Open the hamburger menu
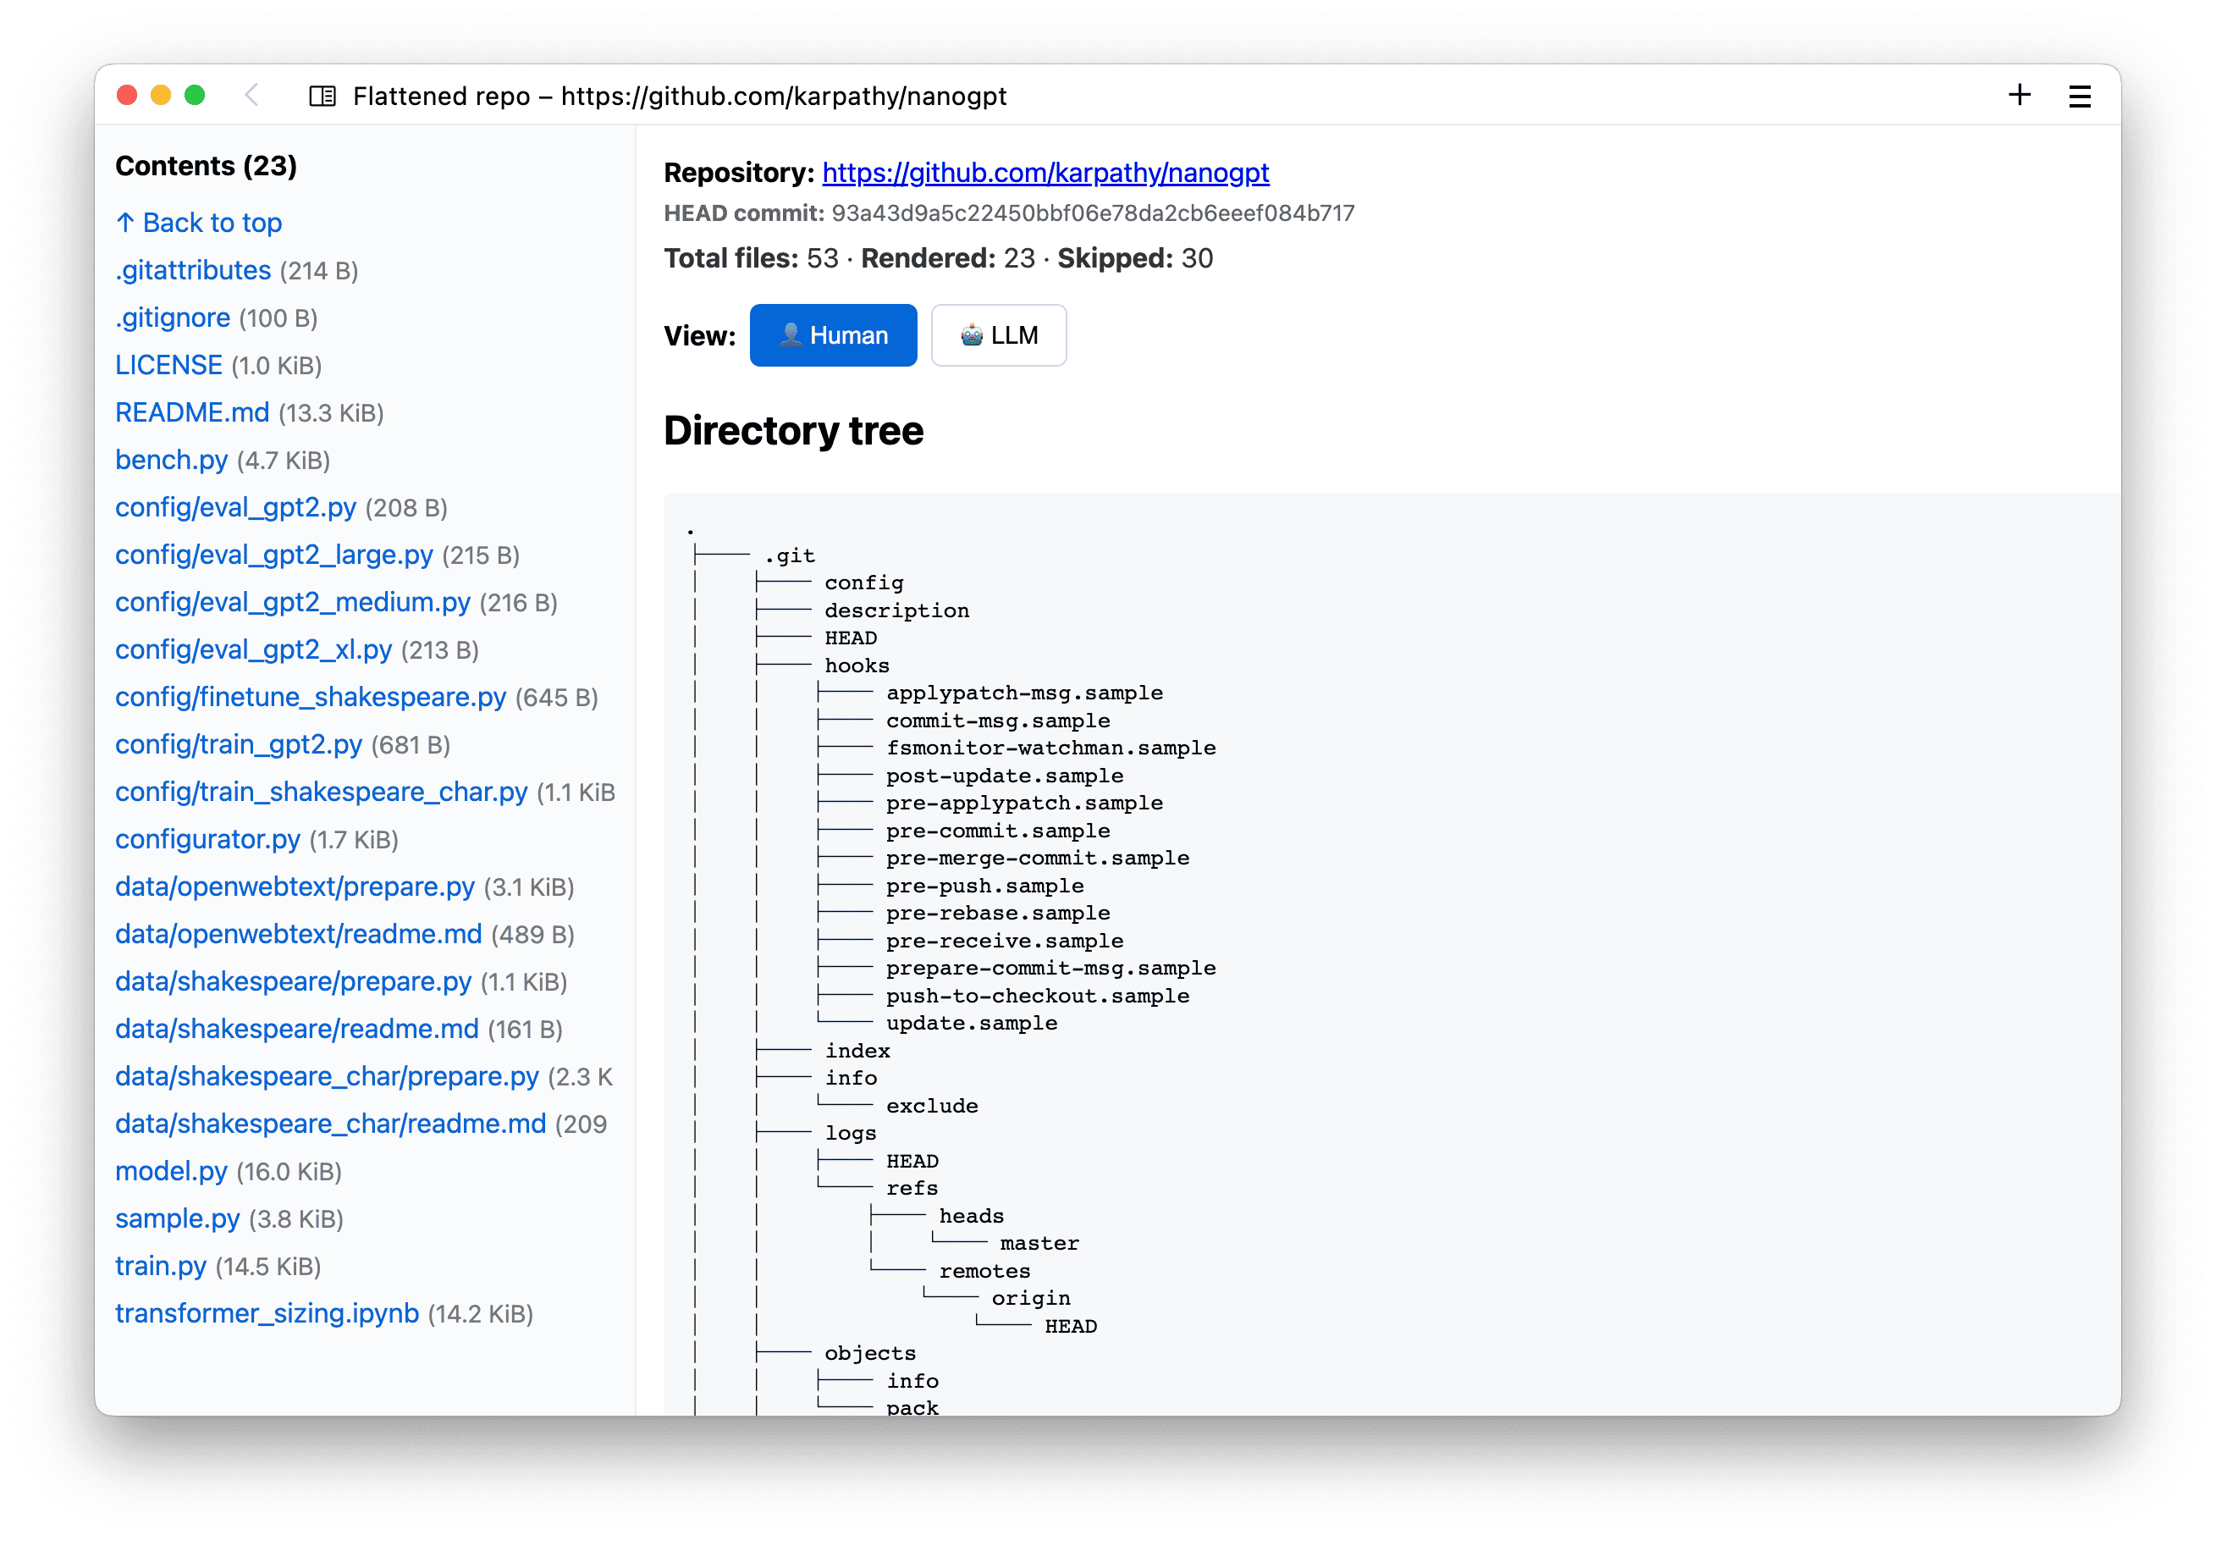 coord(2079,97)
